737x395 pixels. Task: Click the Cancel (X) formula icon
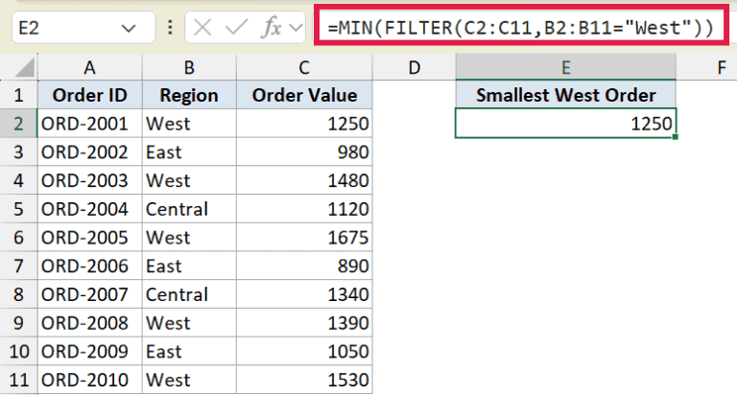click(202, 28)
